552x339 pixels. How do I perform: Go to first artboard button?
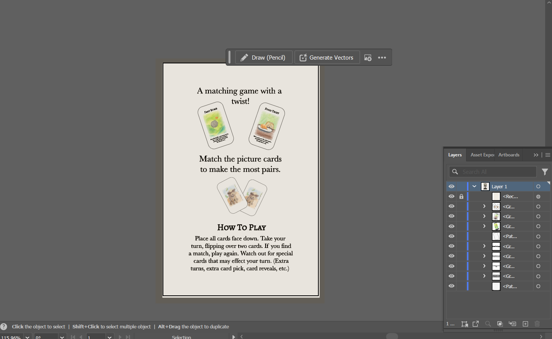click(x=73, y=337)
